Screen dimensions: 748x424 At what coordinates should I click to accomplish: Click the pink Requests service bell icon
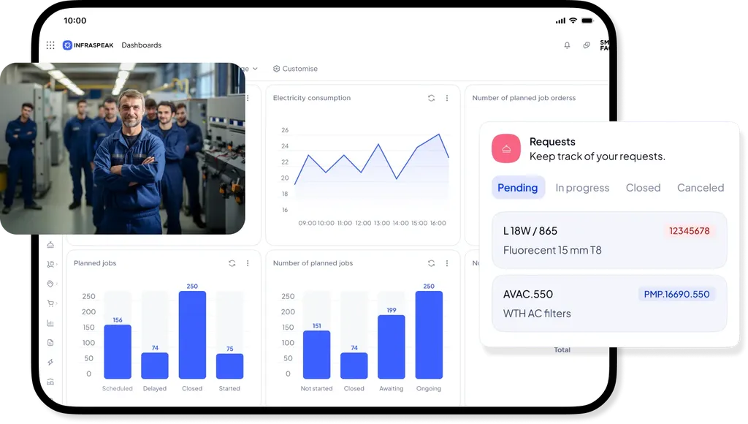click(x=506, y=148)
